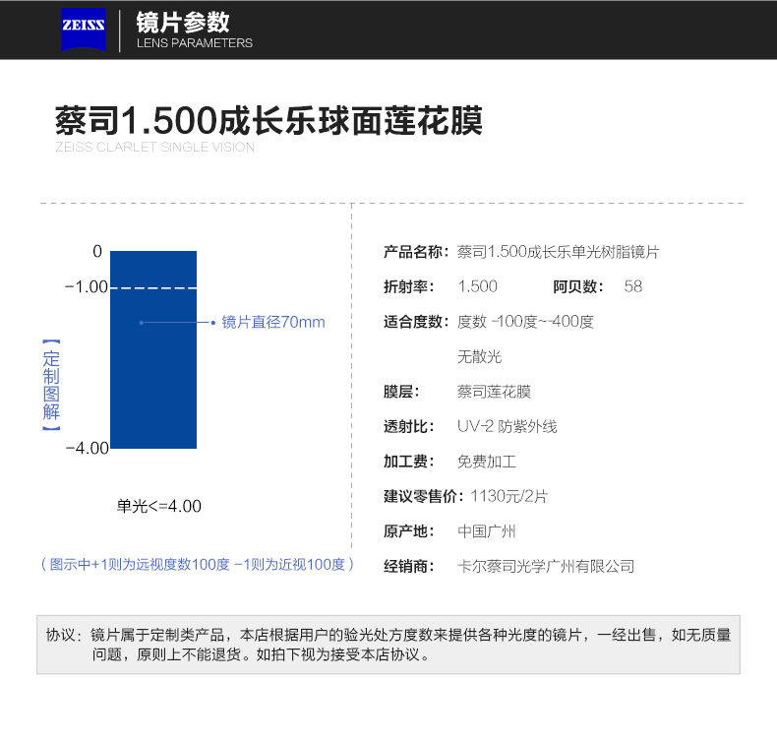Viewport: 777px width, 743px height.
Task: Click the blue note about '+1则为远视度数100度'
Action: [x=198, y=564]
